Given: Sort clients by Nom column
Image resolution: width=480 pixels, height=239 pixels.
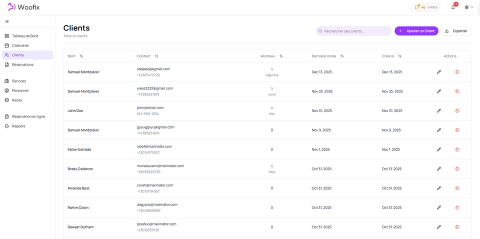Looking at the screenshot, I should click(81, 56).
